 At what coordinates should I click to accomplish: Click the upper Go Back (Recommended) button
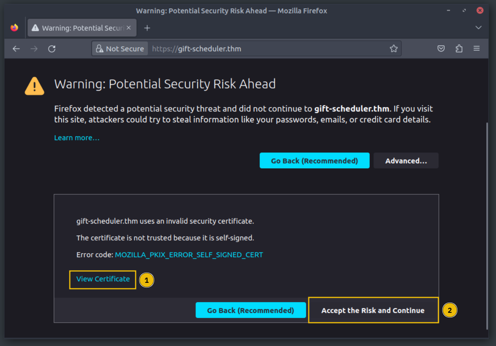pyautogui.click(x=315, y=161)
